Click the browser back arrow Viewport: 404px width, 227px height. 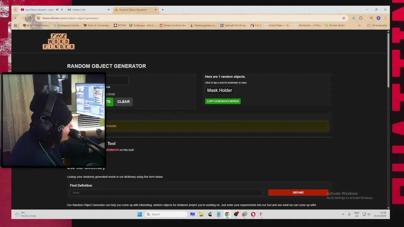pos(16,18)
